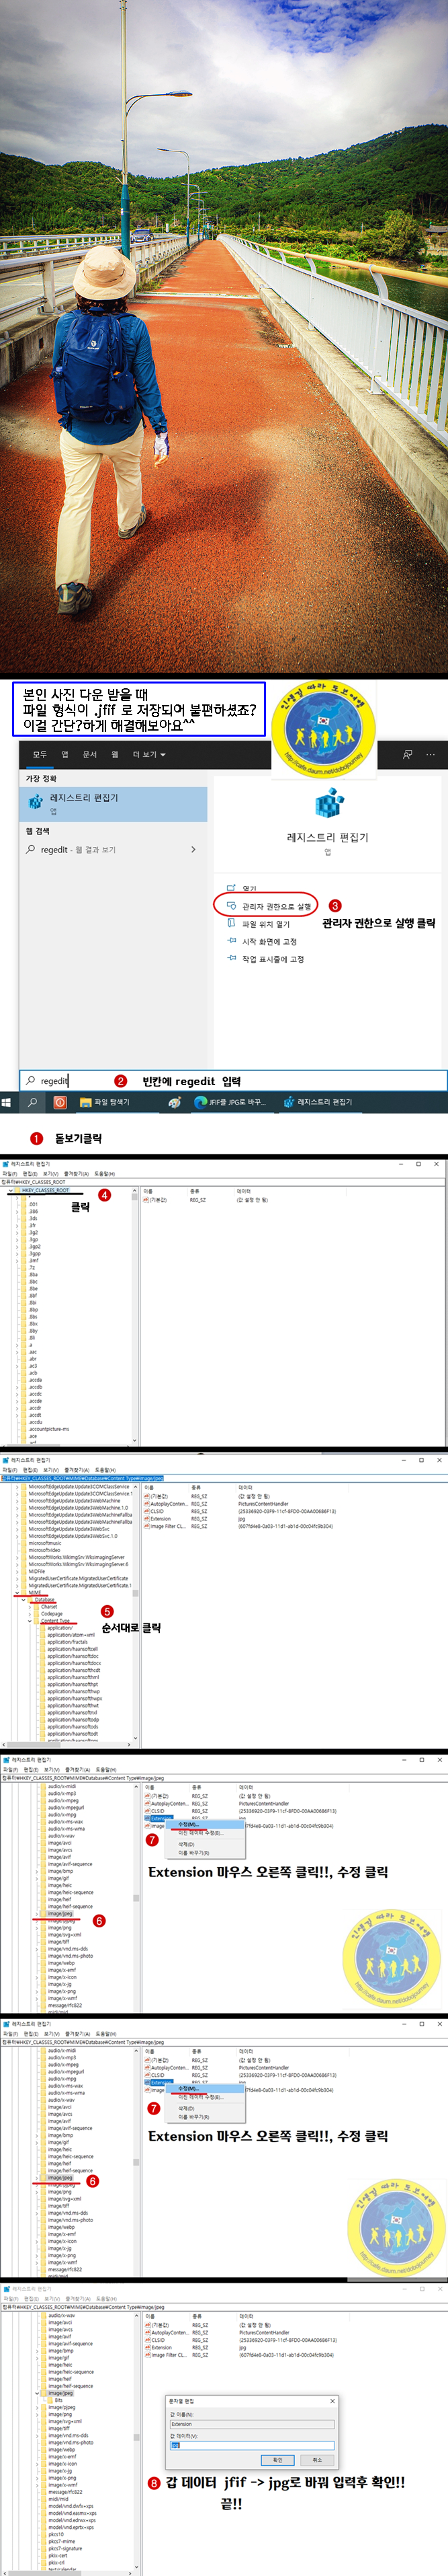This screenshot has width=448, height=2576.
Task: Open the Windows Start button
Action: pos(7,1102)
